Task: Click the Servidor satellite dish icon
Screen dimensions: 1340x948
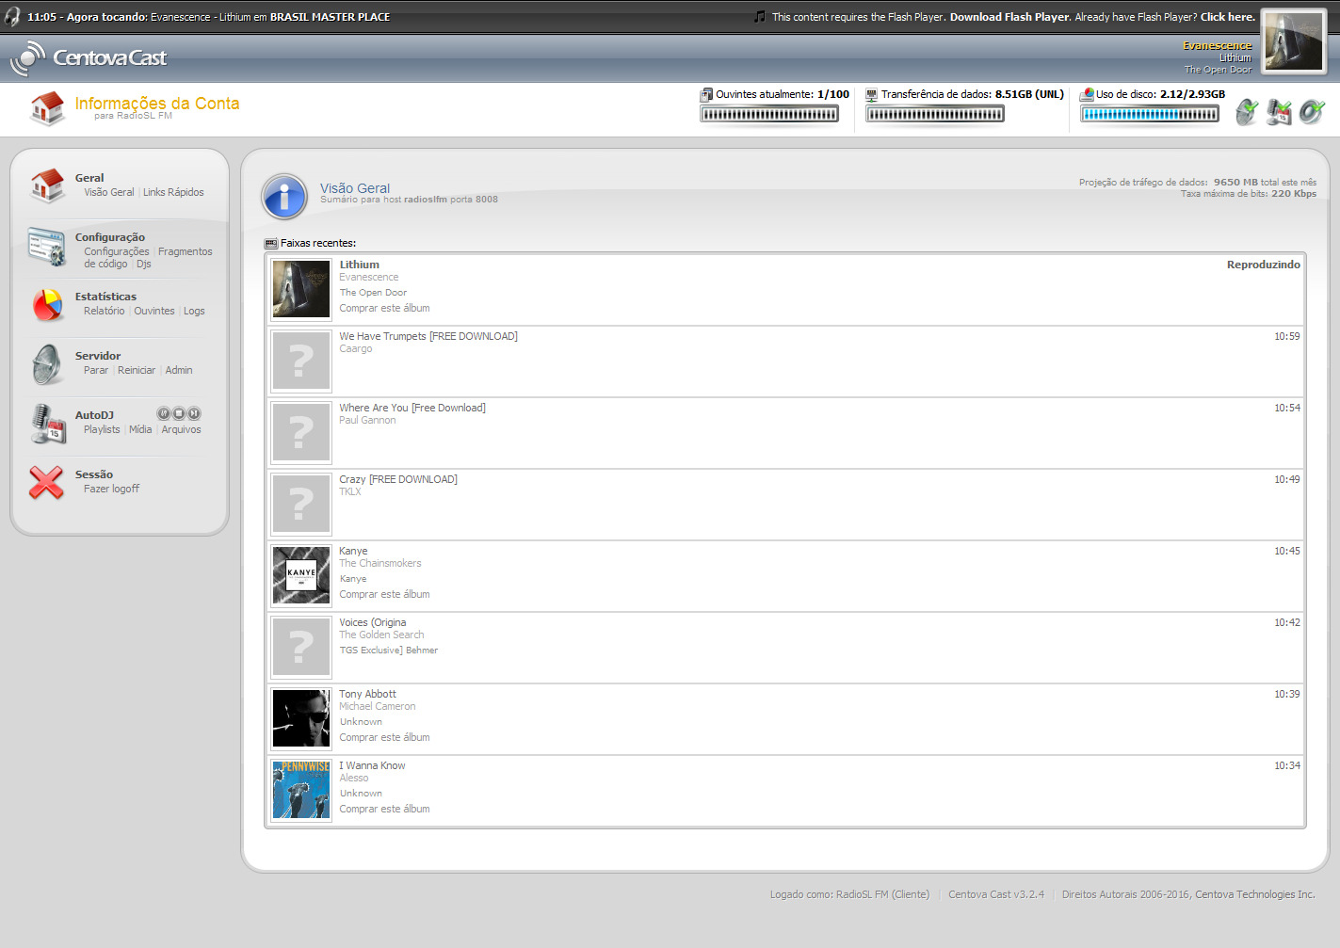Action: (47, 364)
